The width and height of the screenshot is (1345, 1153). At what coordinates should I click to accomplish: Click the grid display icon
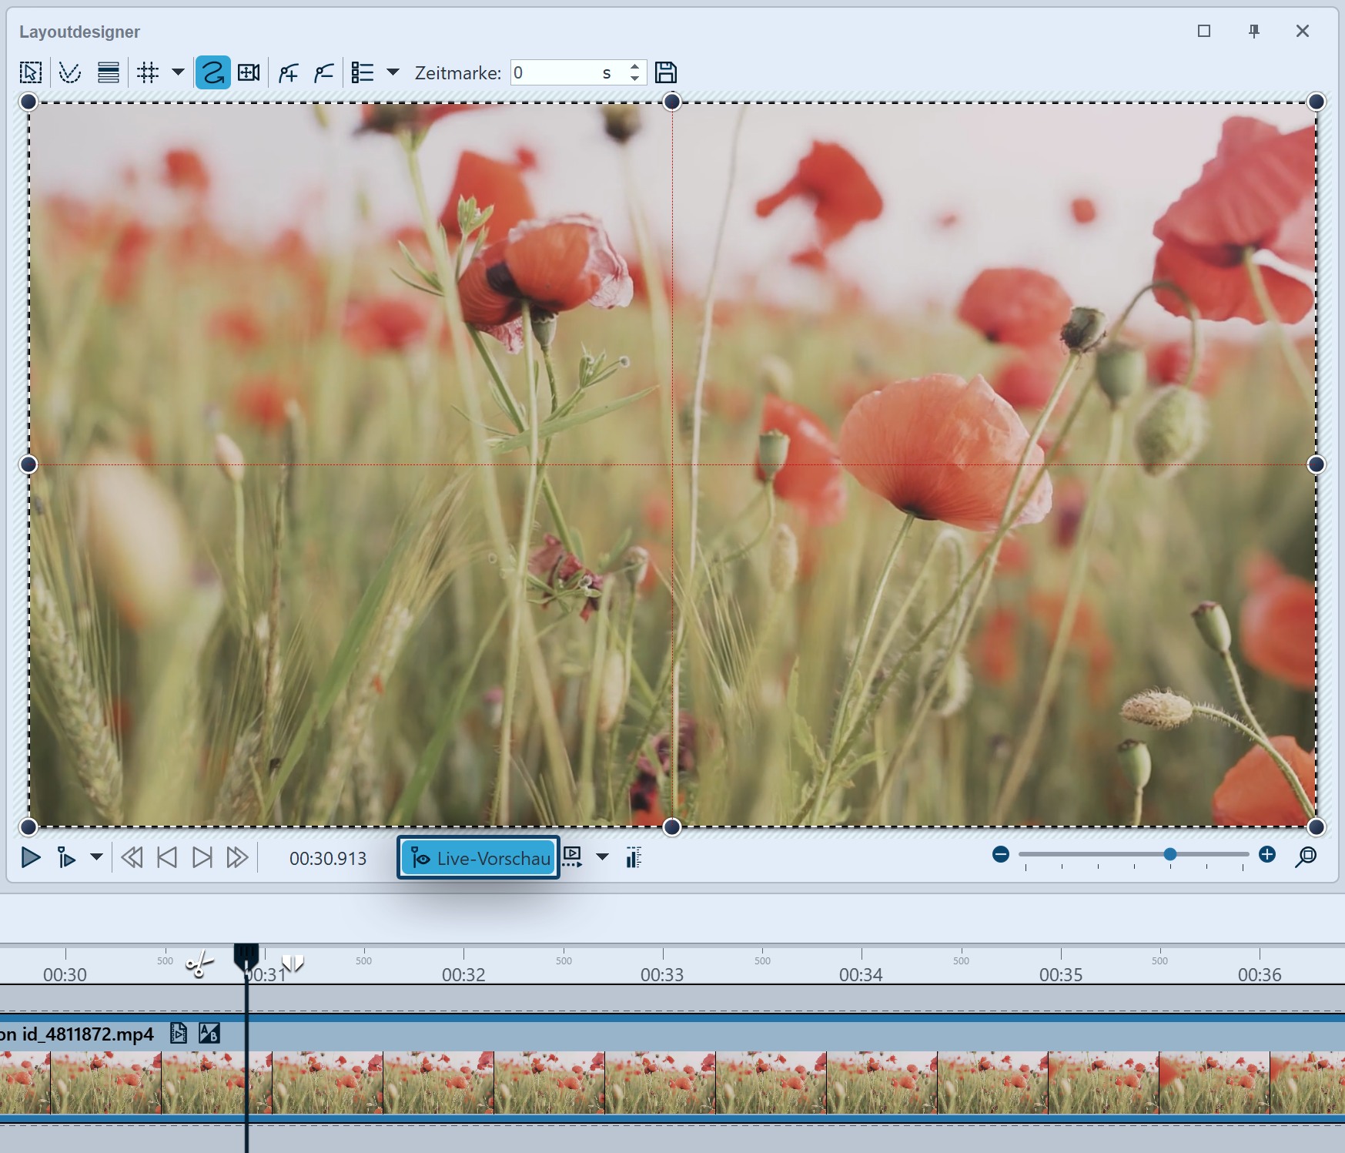(148, 73)
